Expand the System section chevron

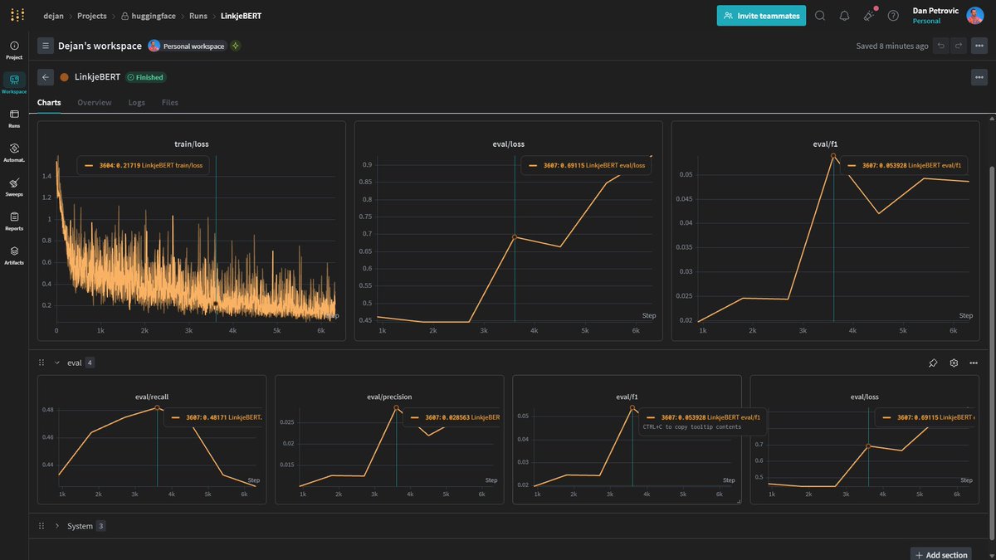tap(57, 526)
